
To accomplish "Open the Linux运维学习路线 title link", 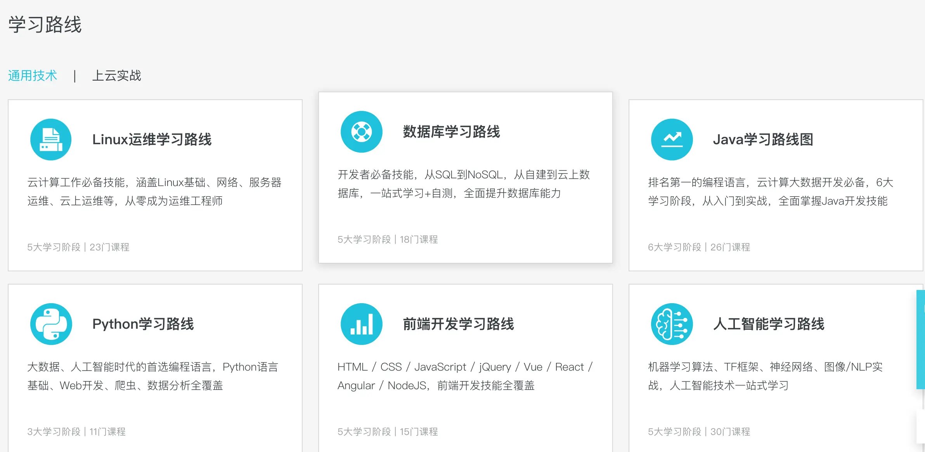I will [x=152, y=140].
